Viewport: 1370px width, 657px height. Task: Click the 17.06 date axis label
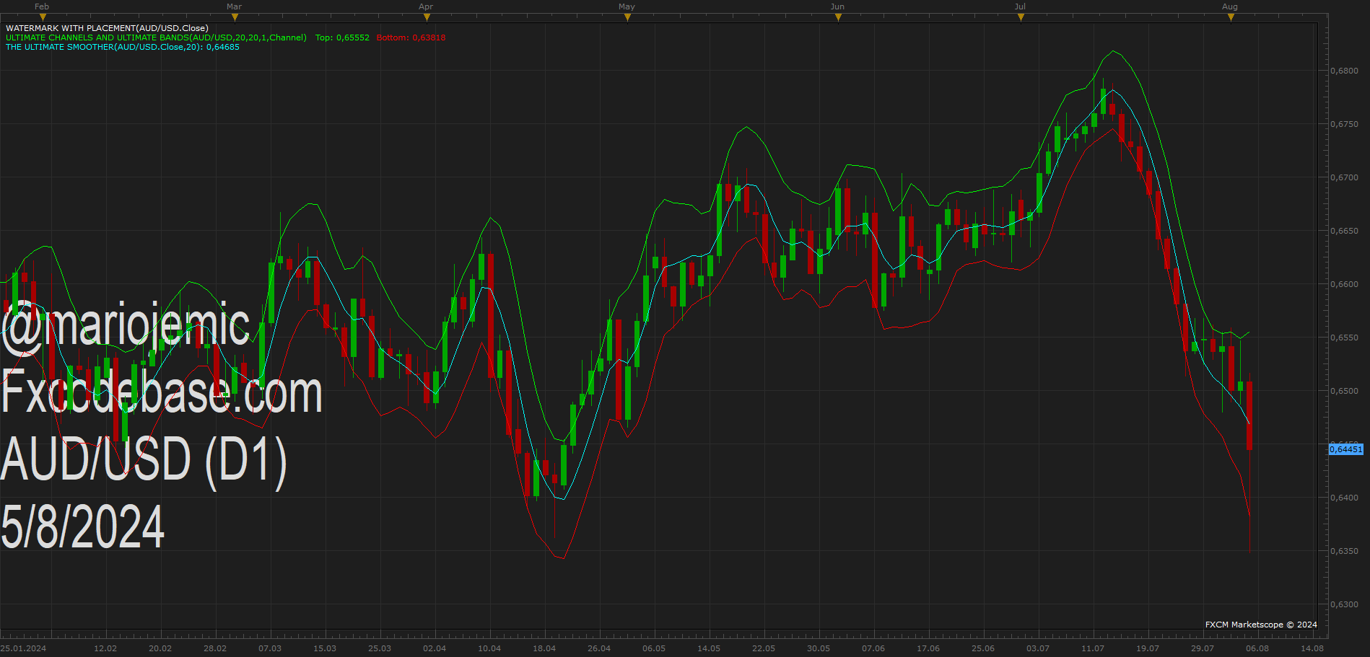[x=928, y=648]
